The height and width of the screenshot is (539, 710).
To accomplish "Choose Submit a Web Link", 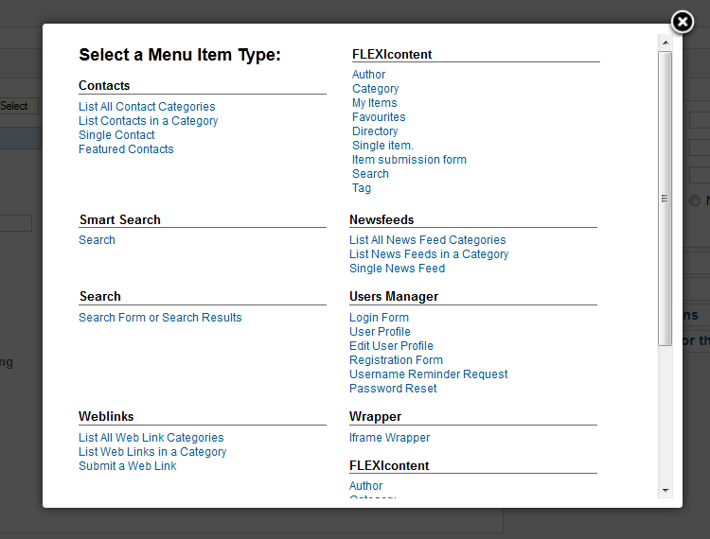I will coord(128,466).
